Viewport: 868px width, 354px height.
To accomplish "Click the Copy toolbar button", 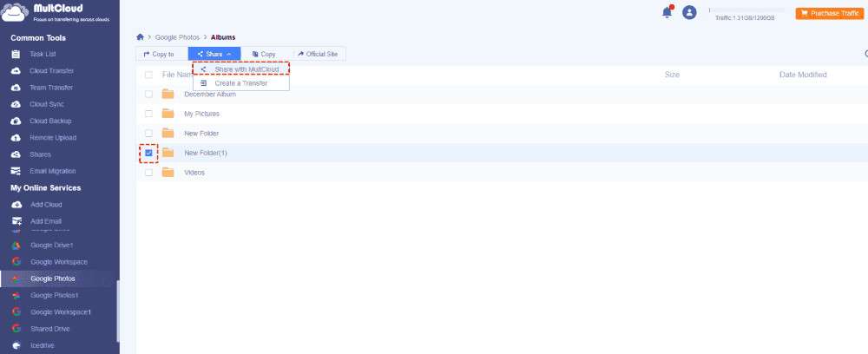I will coord(264,54).
